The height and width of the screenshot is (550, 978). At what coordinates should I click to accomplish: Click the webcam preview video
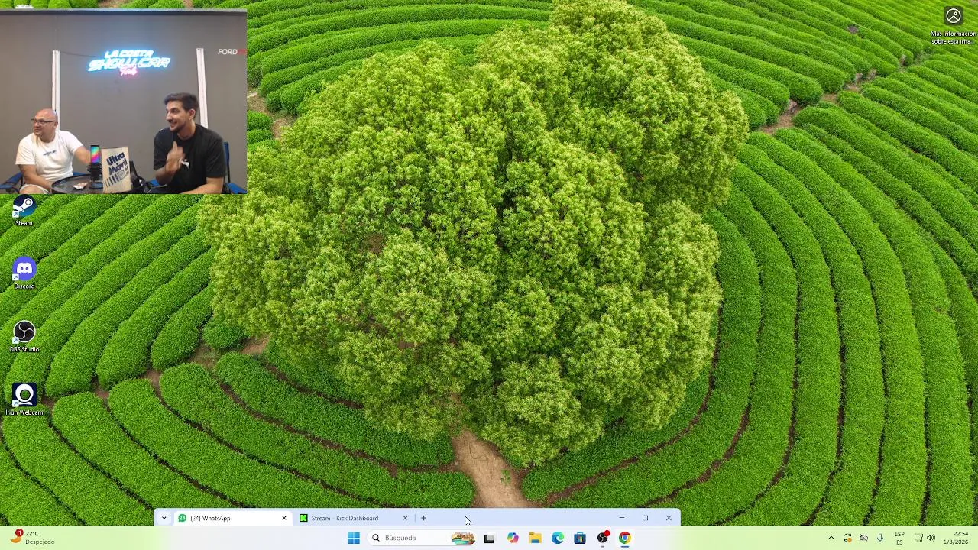click(123, 102)
